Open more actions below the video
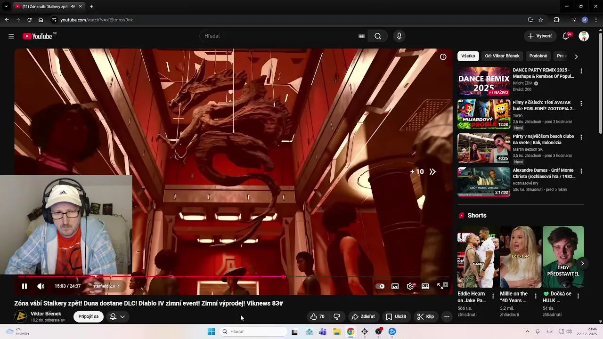This screenshot has width=603, height=339. coord(447,316)
